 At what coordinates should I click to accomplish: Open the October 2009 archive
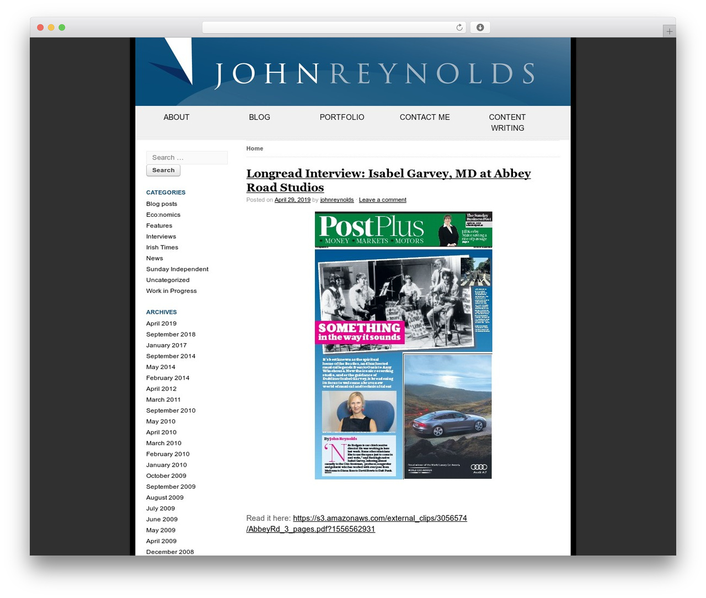pos(166,476)
